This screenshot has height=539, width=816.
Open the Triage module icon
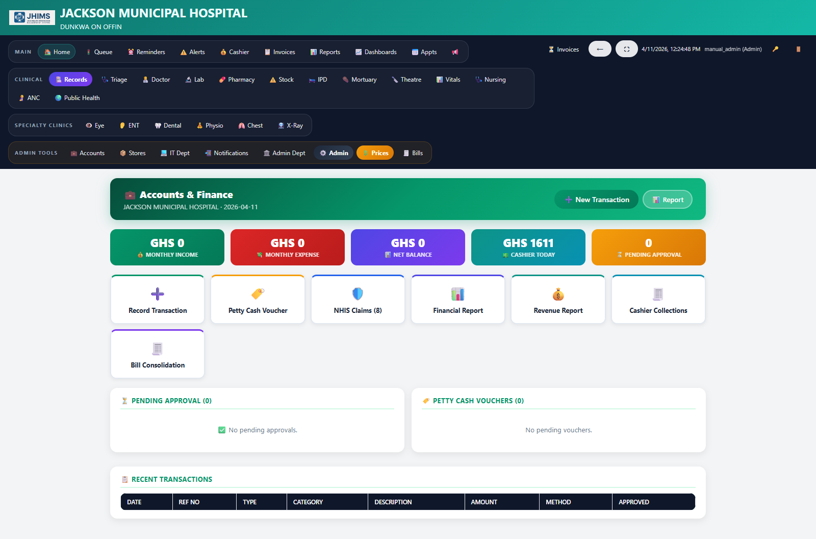(x=104, y=80)
